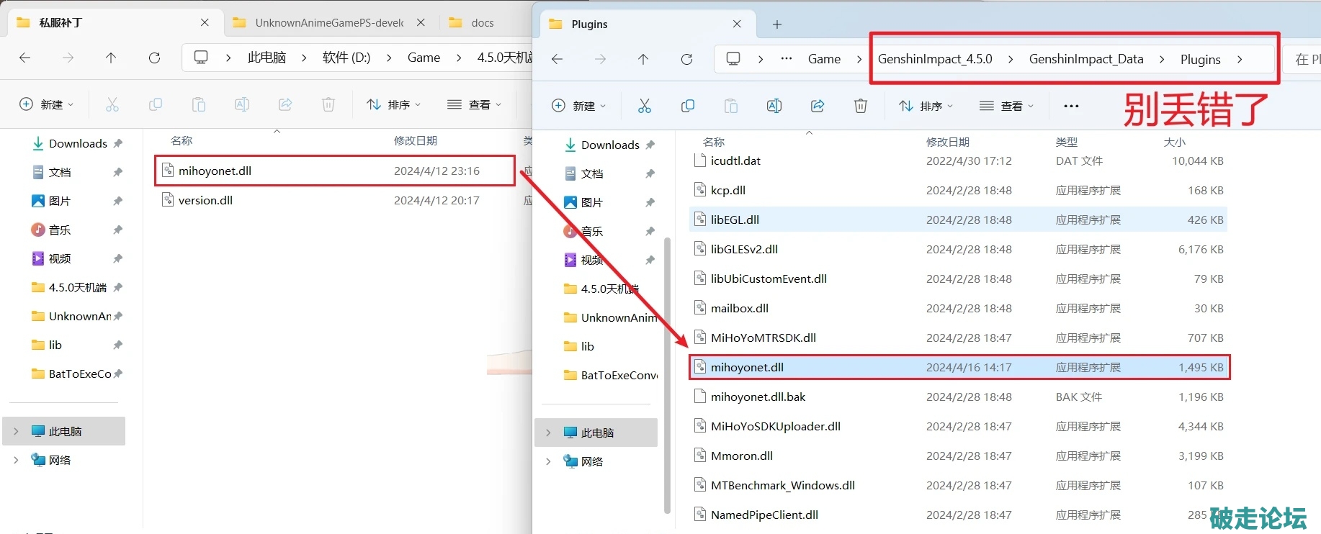Open the 查看 view dropdown in Plugins window
1321x534 pixels.
tap(1007, 107)
